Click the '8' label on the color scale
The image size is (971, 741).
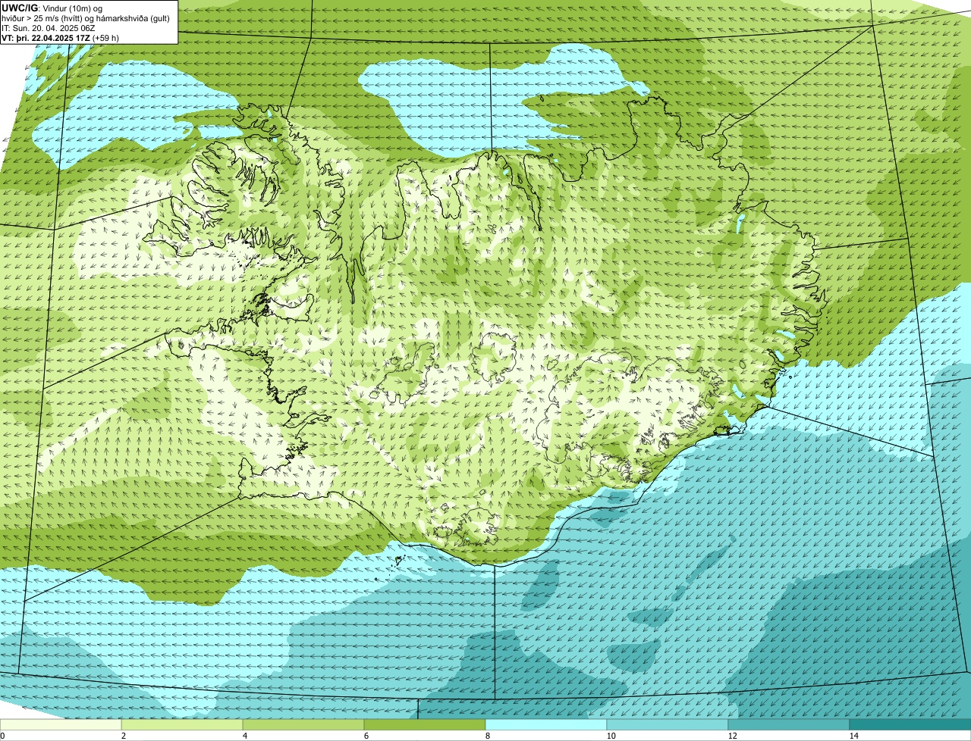click(487, 736)
